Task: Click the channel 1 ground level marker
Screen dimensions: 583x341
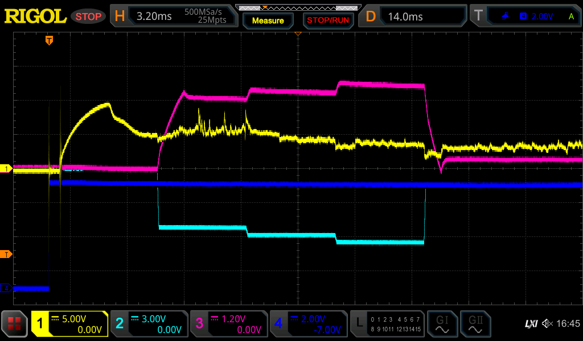Action: (7, 169)
